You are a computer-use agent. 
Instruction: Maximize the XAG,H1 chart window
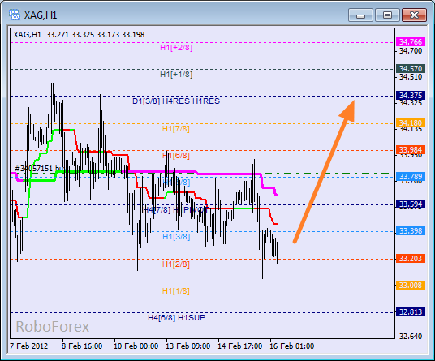pos(387,15)
